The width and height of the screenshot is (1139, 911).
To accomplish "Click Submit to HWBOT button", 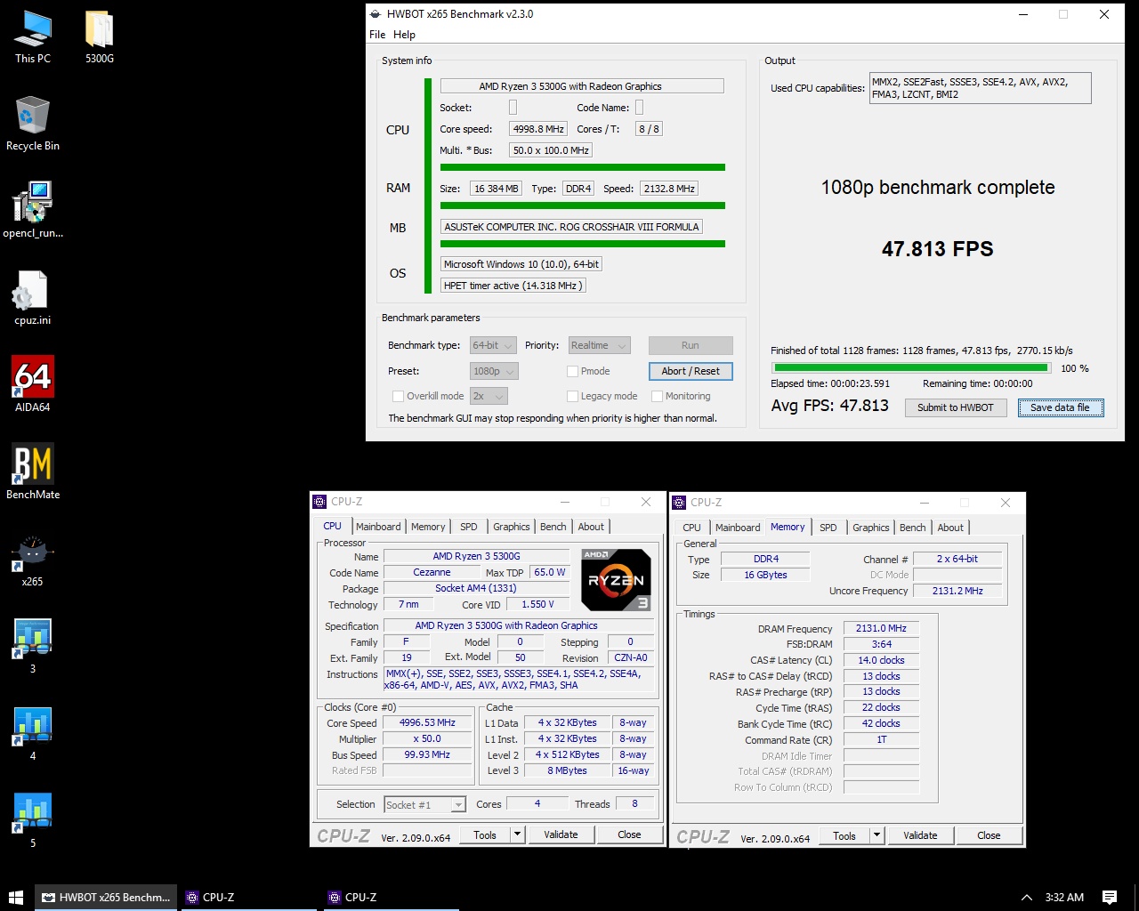I will 956,407.
